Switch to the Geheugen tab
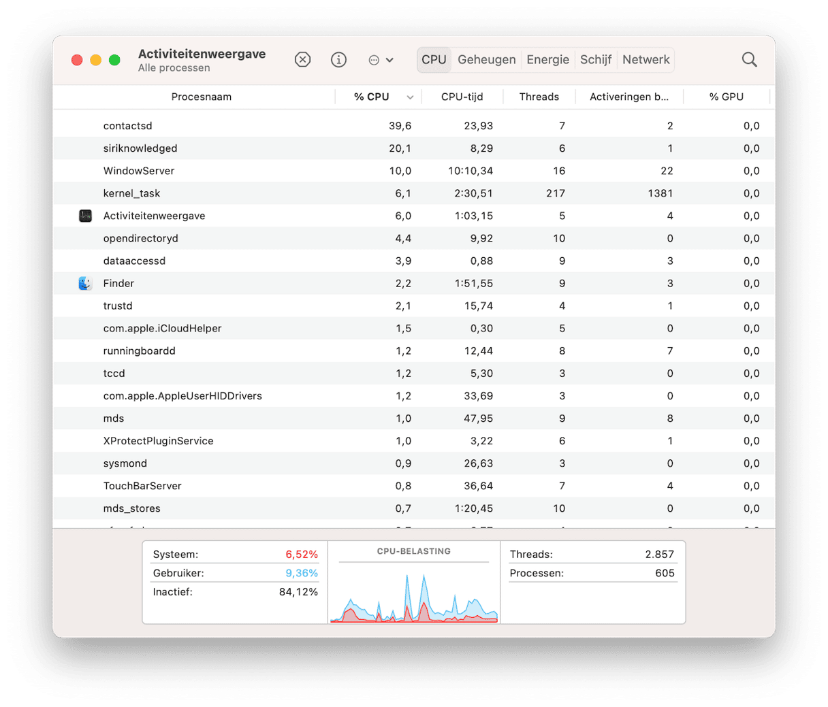The image size is (828, 707). (x=486, y=60)
